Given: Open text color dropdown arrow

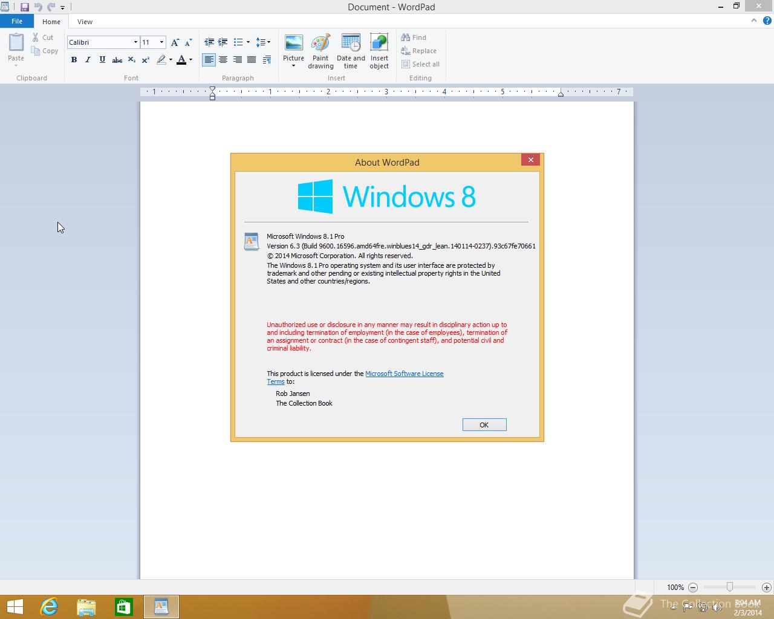Looking at the screenshot, I should pyautogui.click(x=190, y=60).
